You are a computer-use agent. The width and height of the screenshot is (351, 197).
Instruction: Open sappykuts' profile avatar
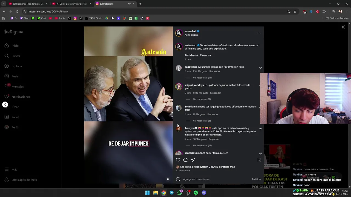tap(179, 68)
